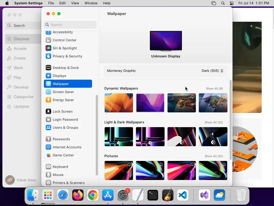
Task: Click the System Settings search field
Action: click(70, 25)
